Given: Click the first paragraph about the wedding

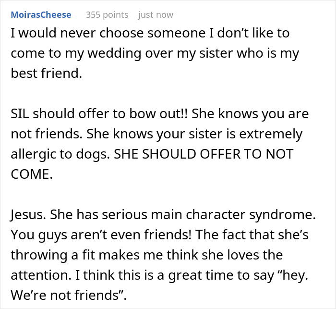Looking at the screenshot, I should pyautogui.click(x=154, y=53).
